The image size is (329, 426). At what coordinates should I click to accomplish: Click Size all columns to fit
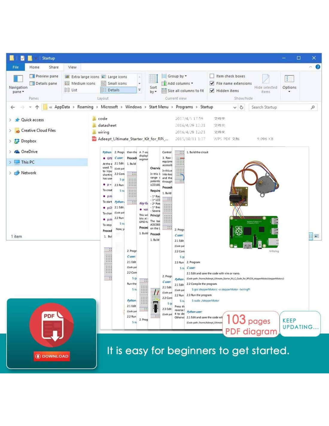coord(183,90)
